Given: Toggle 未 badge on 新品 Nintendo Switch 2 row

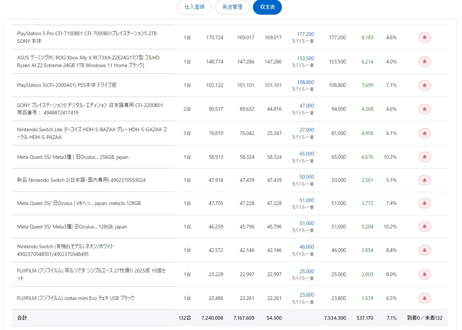Looking at the screenshot, I should [425, 180].
